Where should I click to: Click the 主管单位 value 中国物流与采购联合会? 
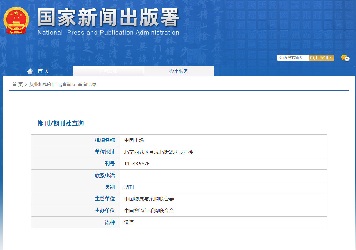[x=149, y=199]
